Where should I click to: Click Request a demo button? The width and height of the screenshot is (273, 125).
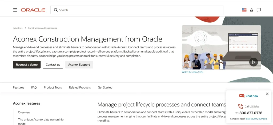pos(27,65)
